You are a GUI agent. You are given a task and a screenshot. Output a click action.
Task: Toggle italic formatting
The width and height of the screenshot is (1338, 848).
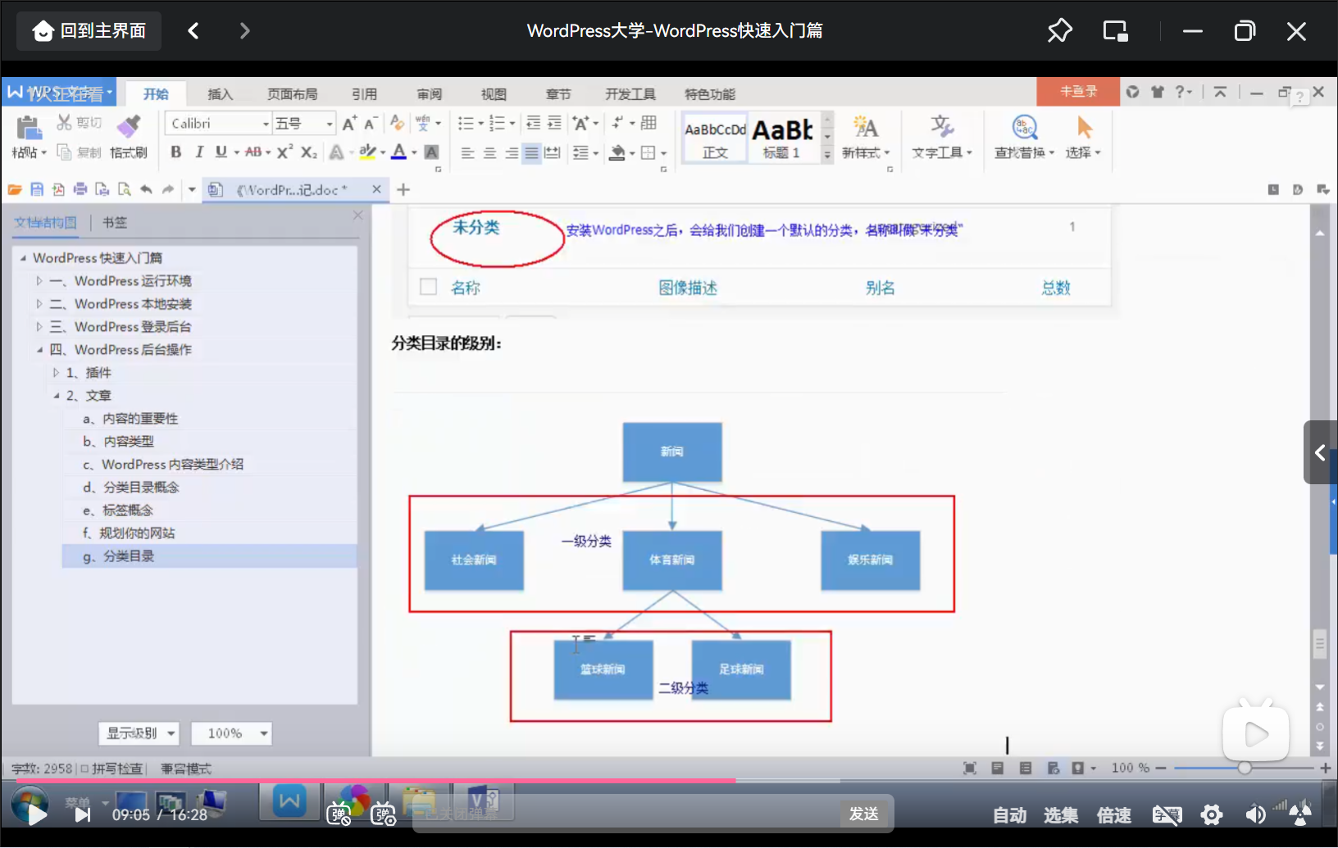pyautogui.click(x=198, y=152)
